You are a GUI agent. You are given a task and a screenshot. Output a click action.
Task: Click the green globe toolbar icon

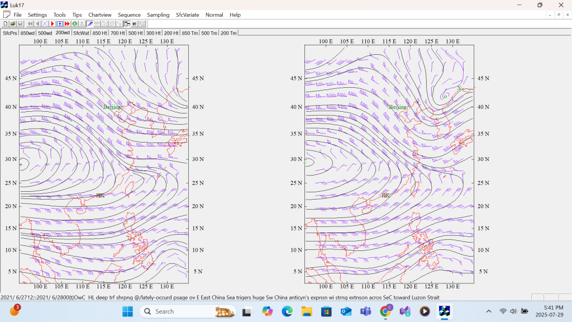(x=75, y=24)
